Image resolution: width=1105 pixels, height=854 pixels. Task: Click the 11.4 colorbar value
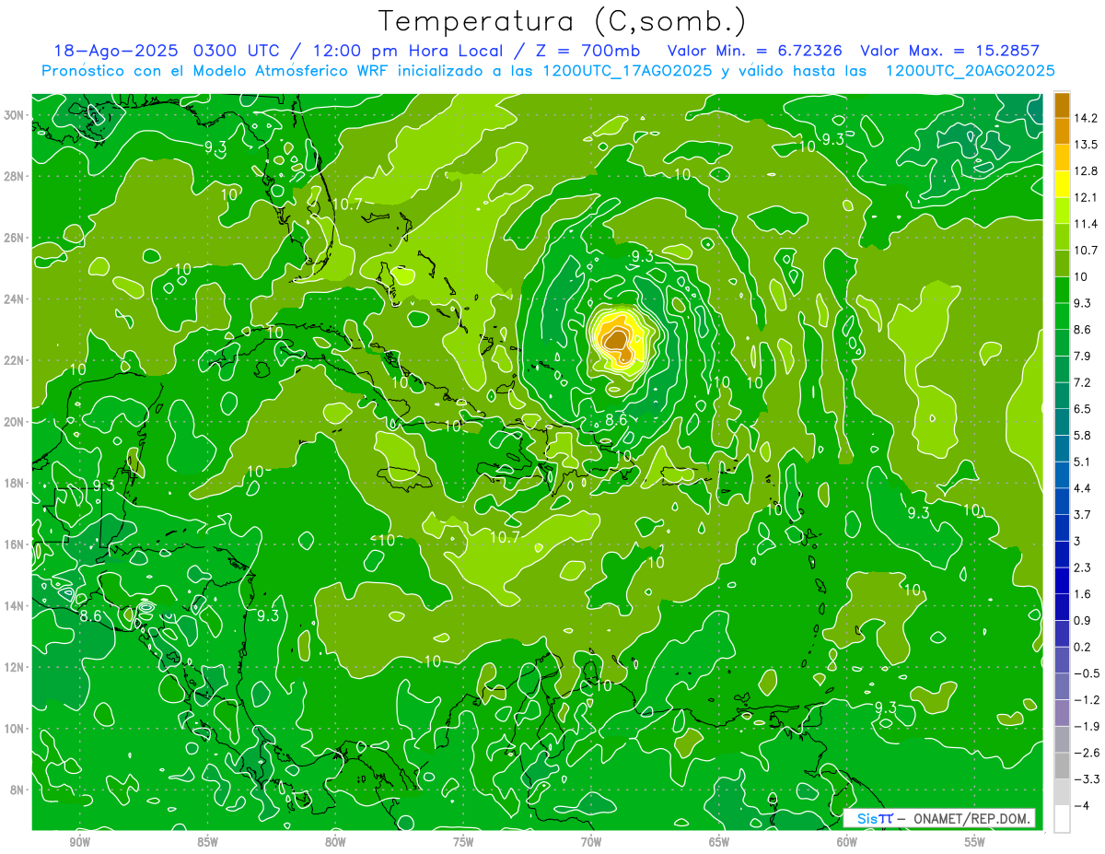1087,224
